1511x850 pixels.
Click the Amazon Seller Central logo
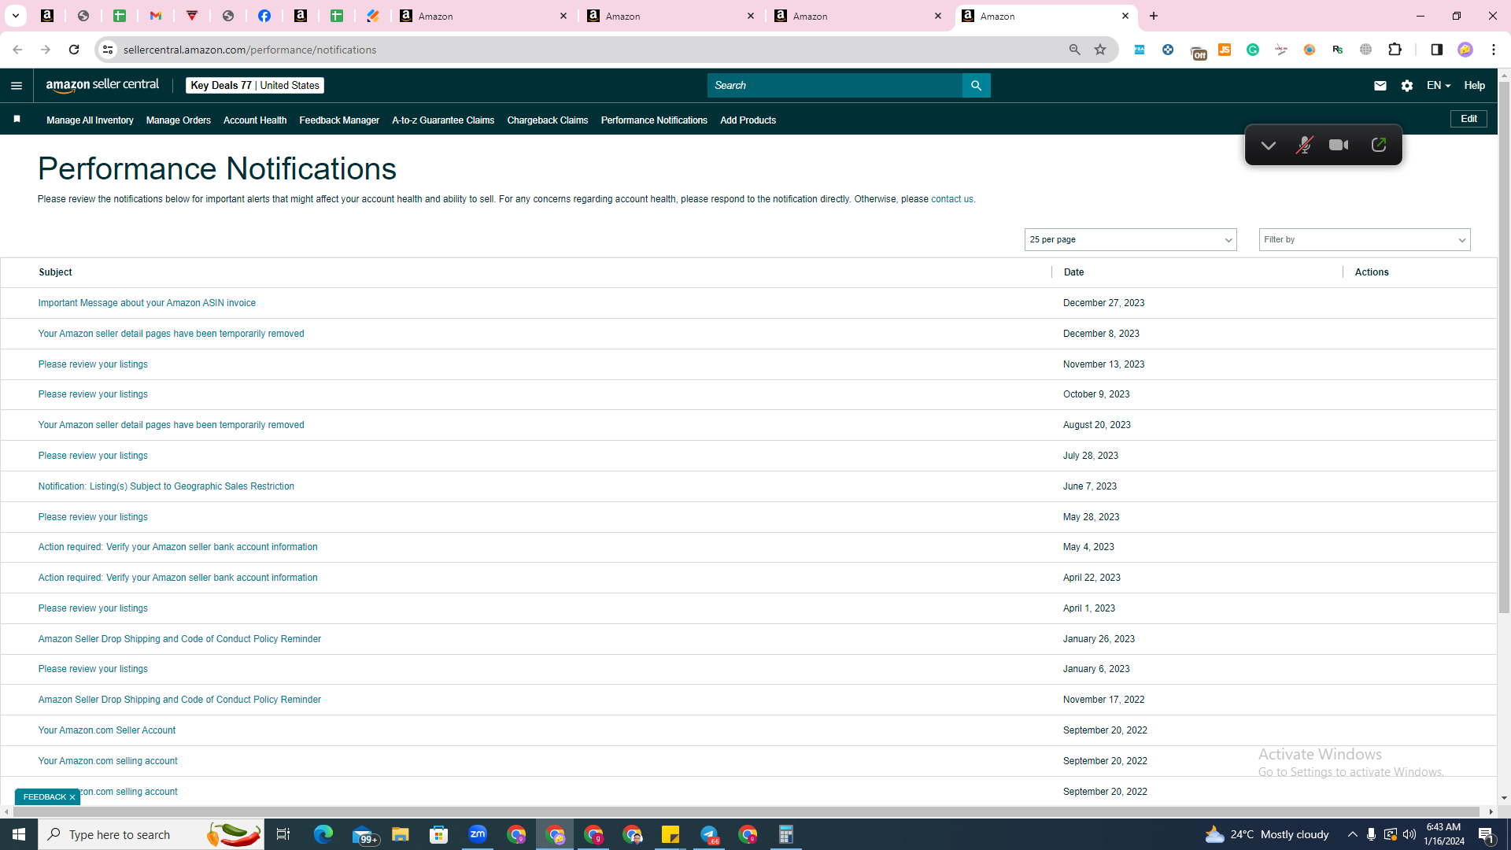click(x=102, y=85)
